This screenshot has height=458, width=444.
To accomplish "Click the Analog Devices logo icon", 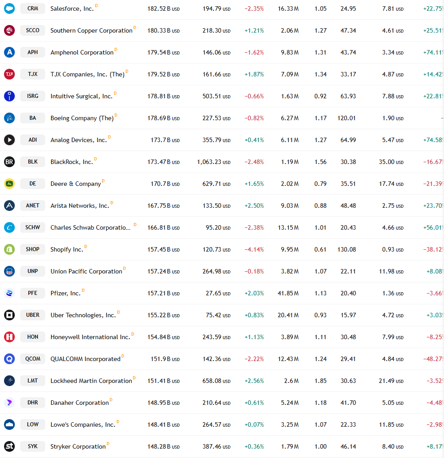I will click(9, 140).
